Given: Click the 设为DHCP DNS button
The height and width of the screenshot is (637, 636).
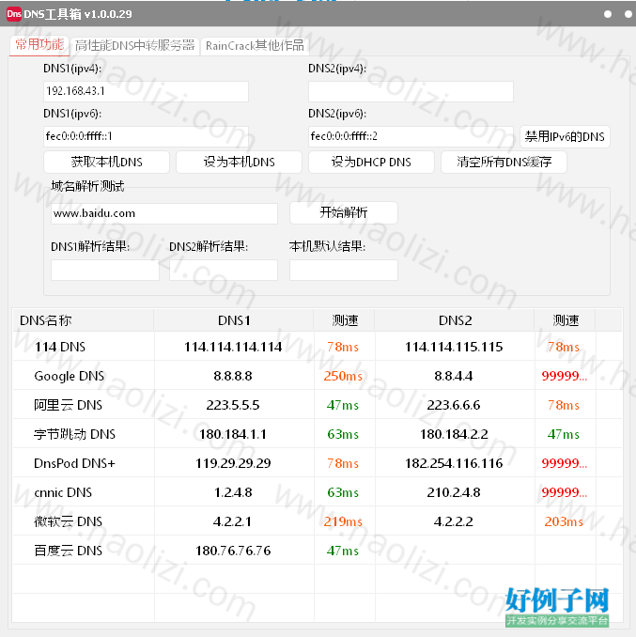Looking at the screenshot, I should click(371, 163).
